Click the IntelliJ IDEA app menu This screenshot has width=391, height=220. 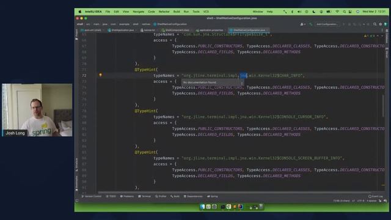(x=93, y=12)
